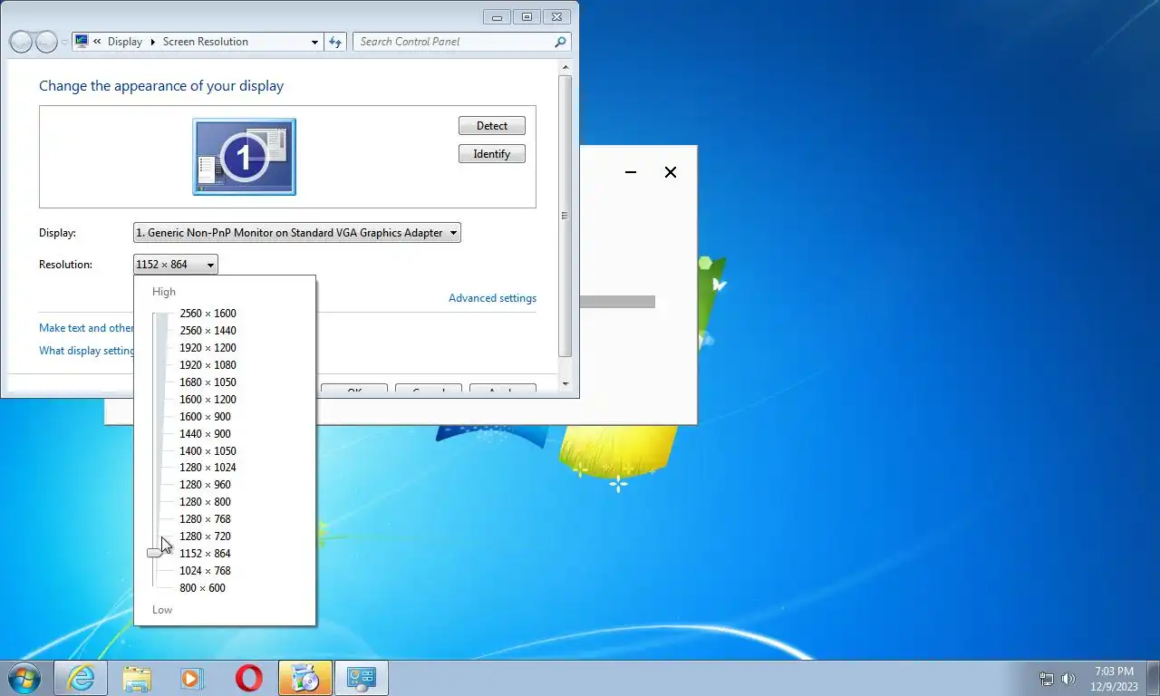The width and height of the screenshot is (1160, 696).
Task: Choose 1680 × 1050 resolution
Action: coord(208,382)
